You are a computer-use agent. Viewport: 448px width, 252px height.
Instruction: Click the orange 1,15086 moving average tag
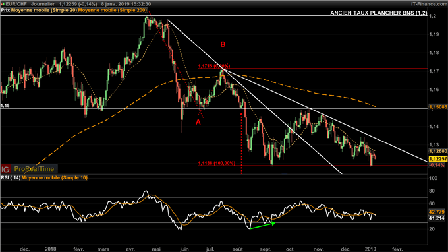[x=438, y=107]
